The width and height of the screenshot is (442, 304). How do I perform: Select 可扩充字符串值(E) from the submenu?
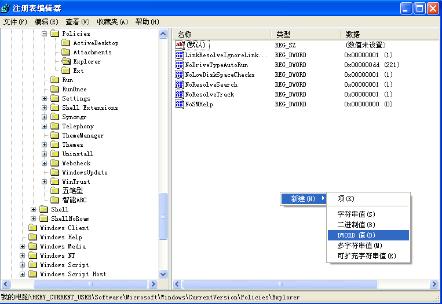(368, 256)
